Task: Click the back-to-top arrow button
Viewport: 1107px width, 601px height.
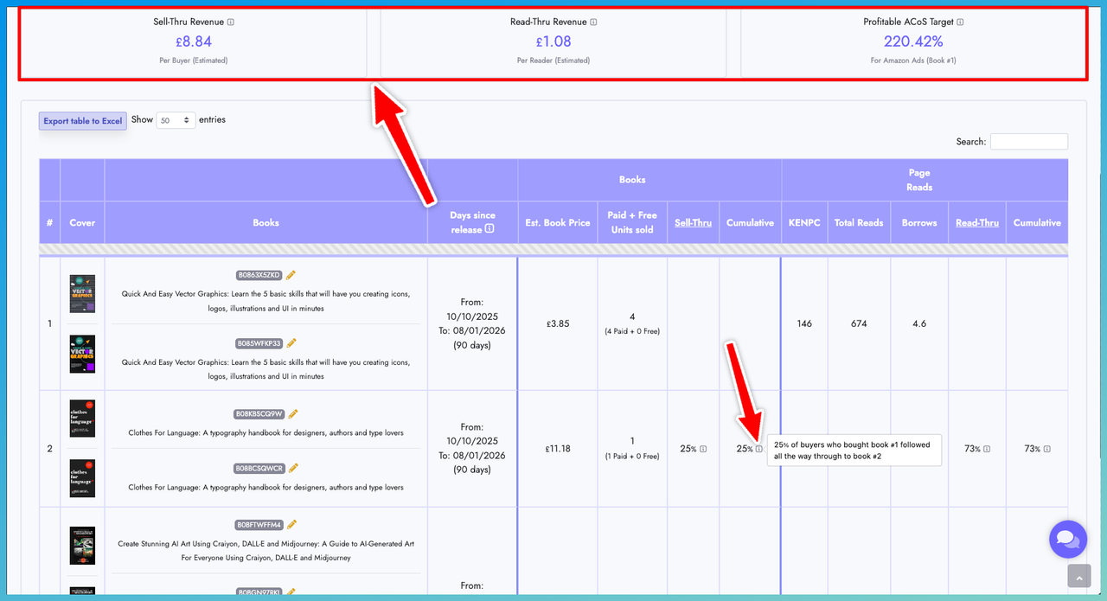Action: [1078, 576]
